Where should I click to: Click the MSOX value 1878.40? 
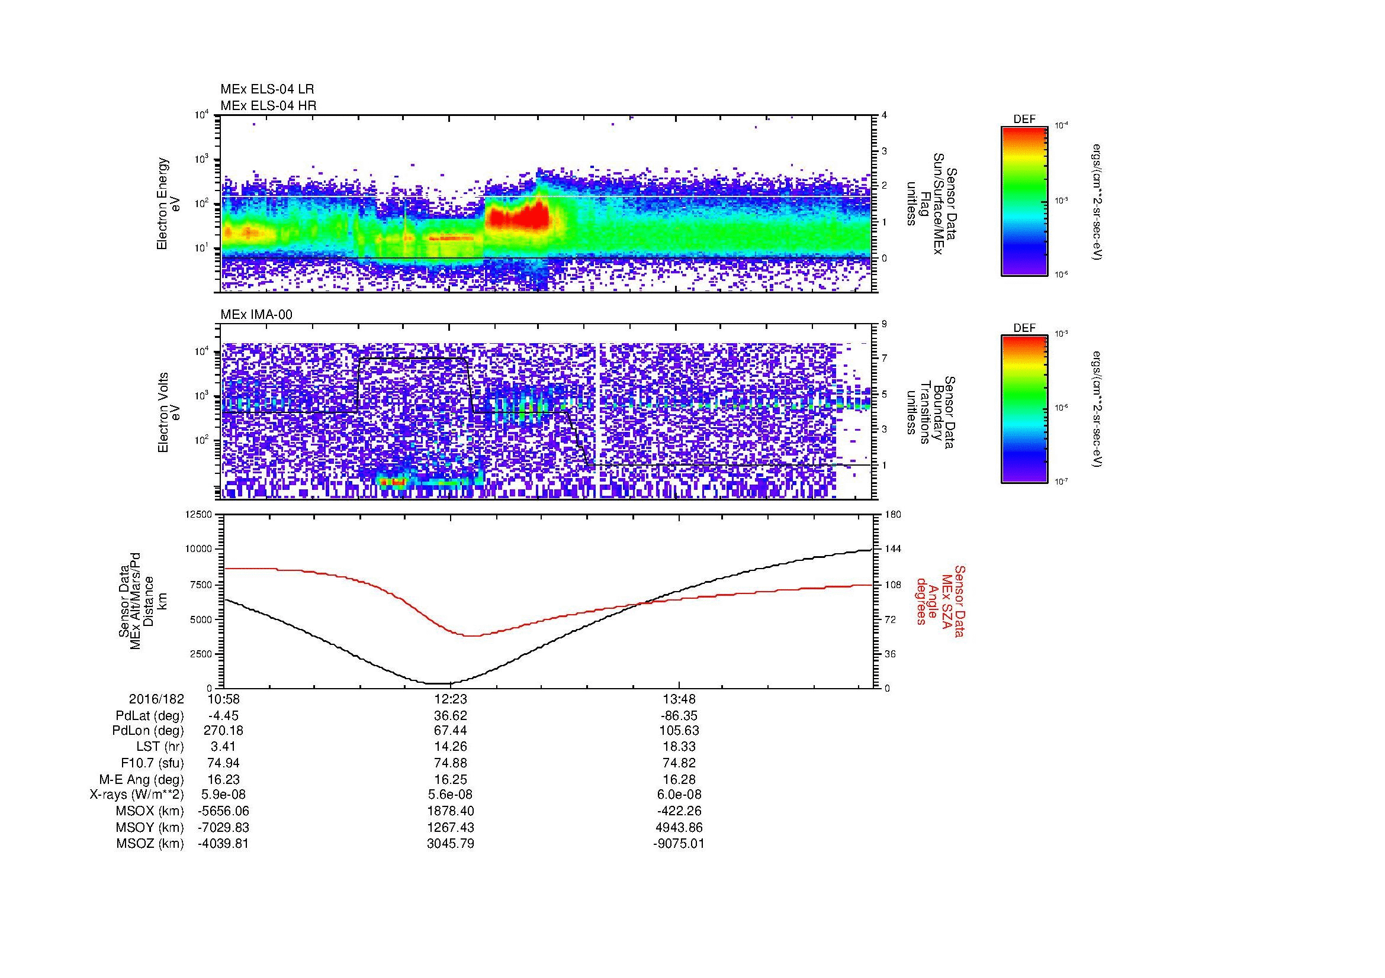coord(451,811)
